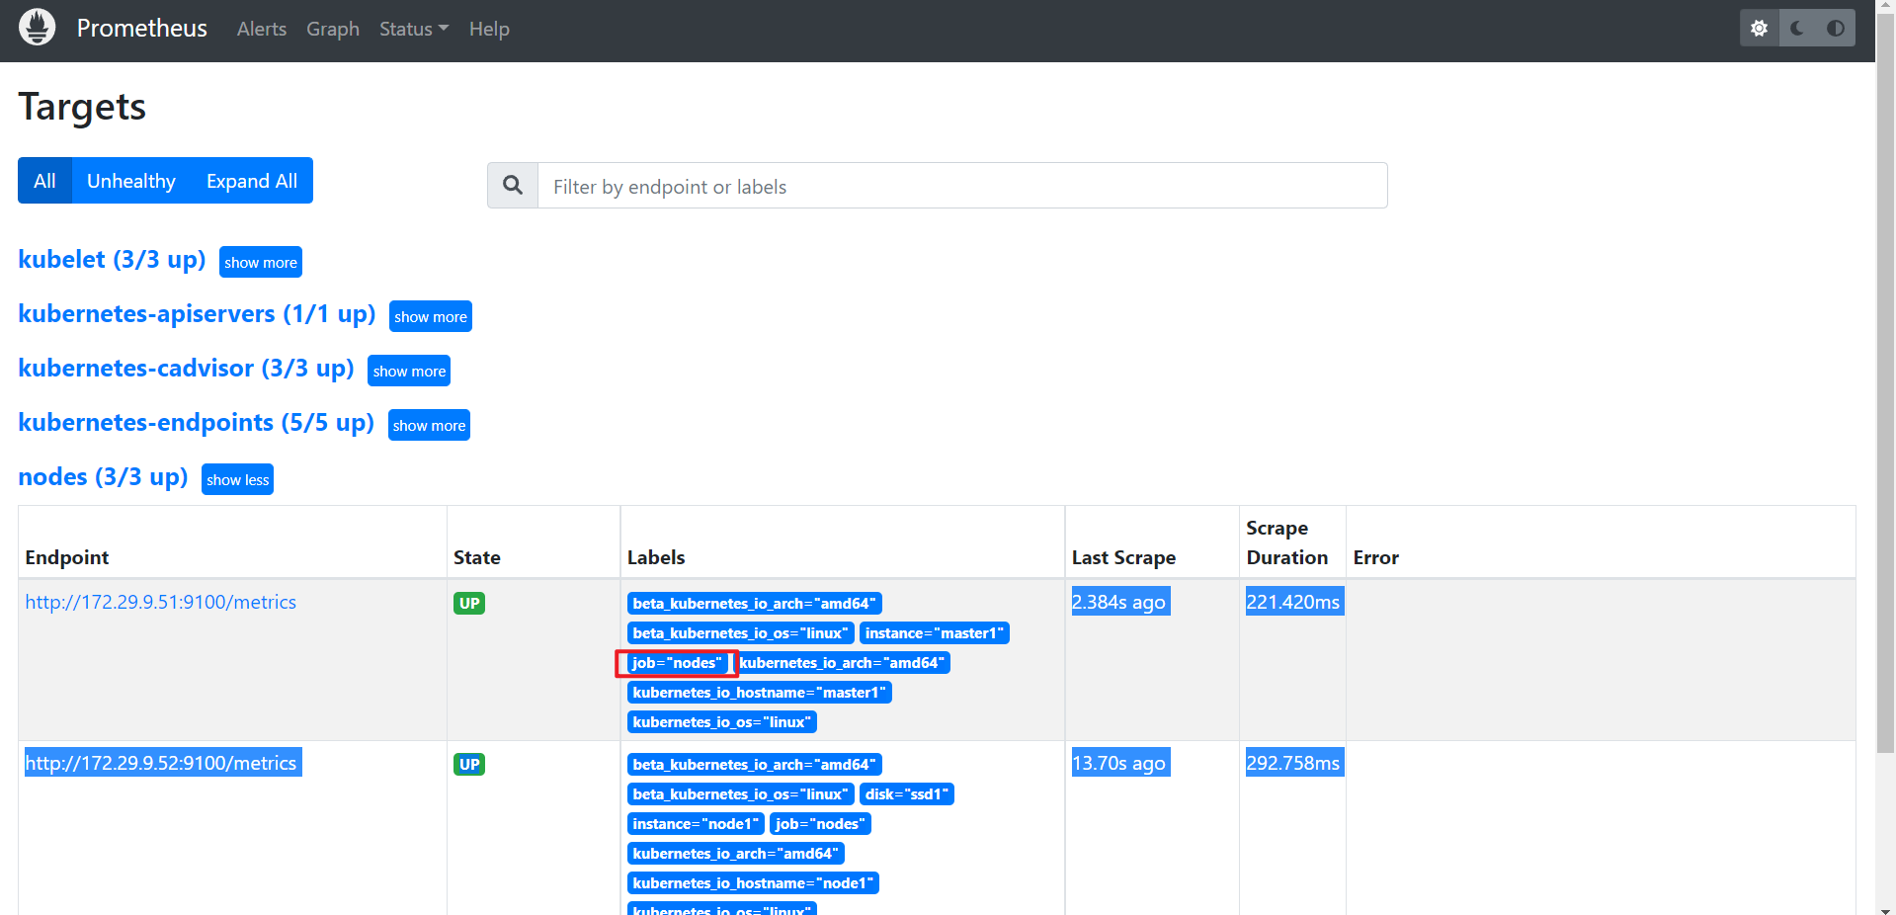
Task: Click label job="nodes" in master1 row
Action: [677, 662]
